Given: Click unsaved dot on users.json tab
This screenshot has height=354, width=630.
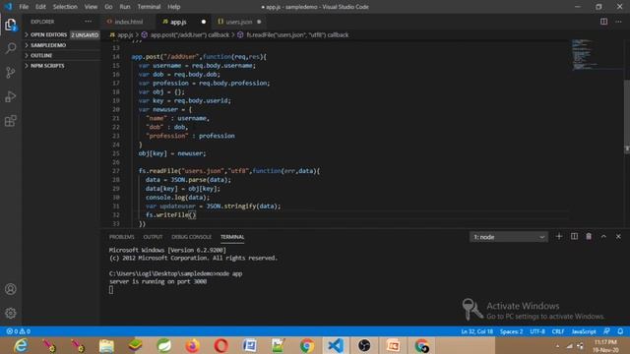Looking at the screenshot, I should point(259,22).
